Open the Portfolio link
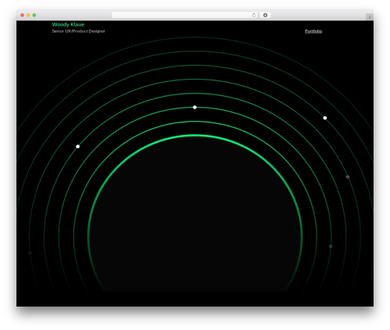The image size is (390, 330). pyautogui.click(x=314, y=31)
